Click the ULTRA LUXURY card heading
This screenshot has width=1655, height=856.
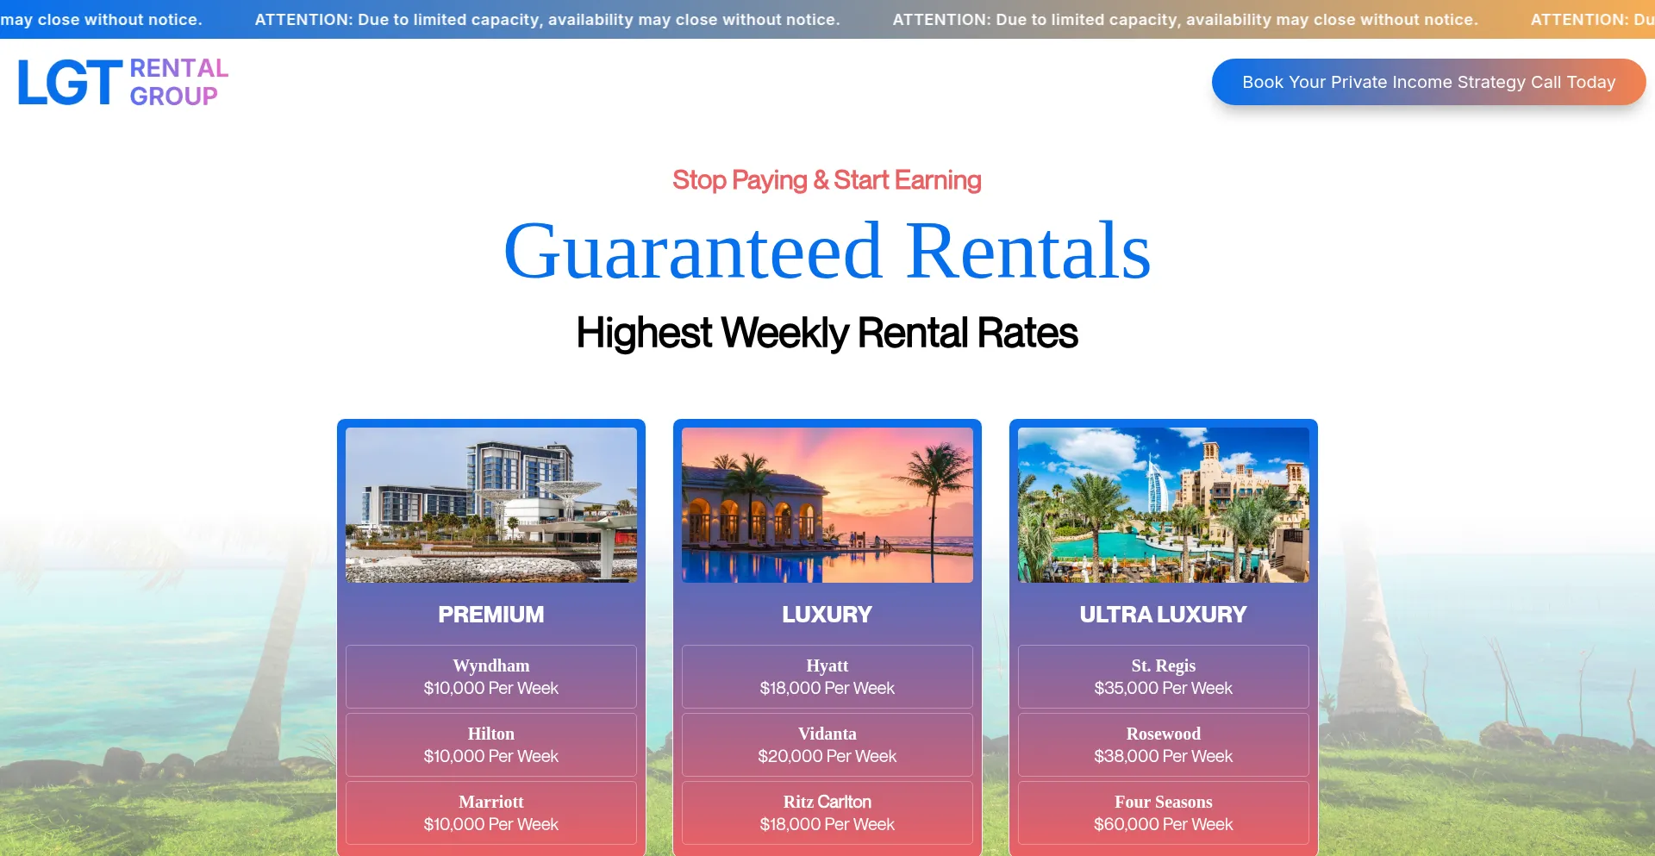(1164, 615)
